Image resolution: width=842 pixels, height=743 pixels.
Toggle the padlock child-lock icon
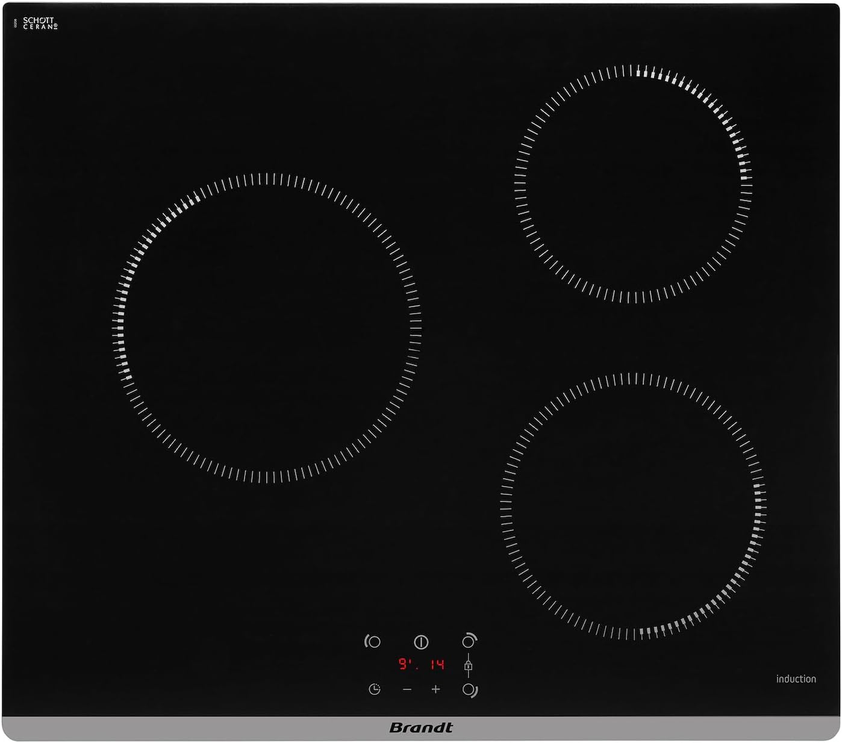[x=468, y=665]
